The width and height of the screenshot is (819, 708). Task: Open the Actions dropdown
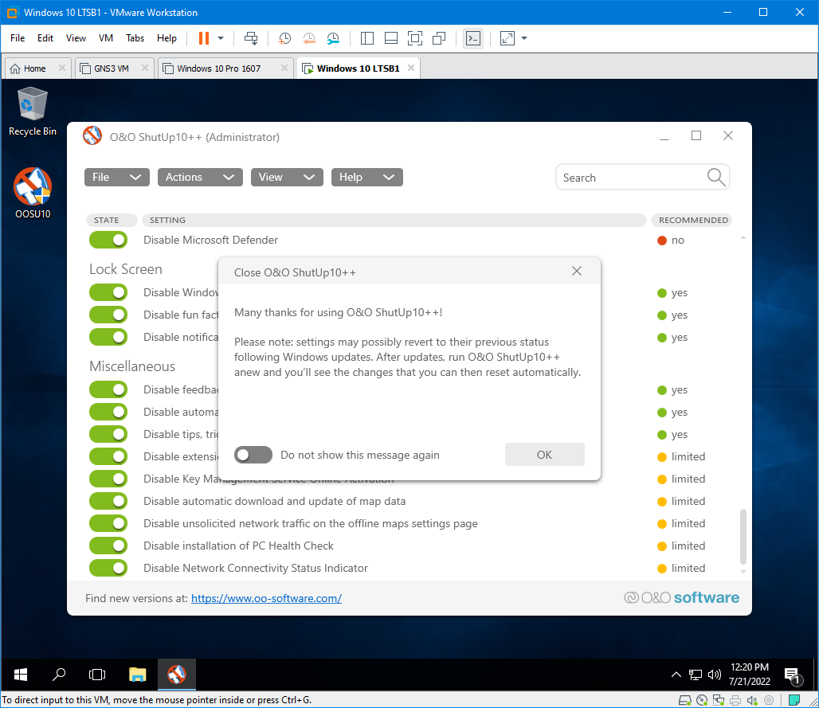point(200,177)
